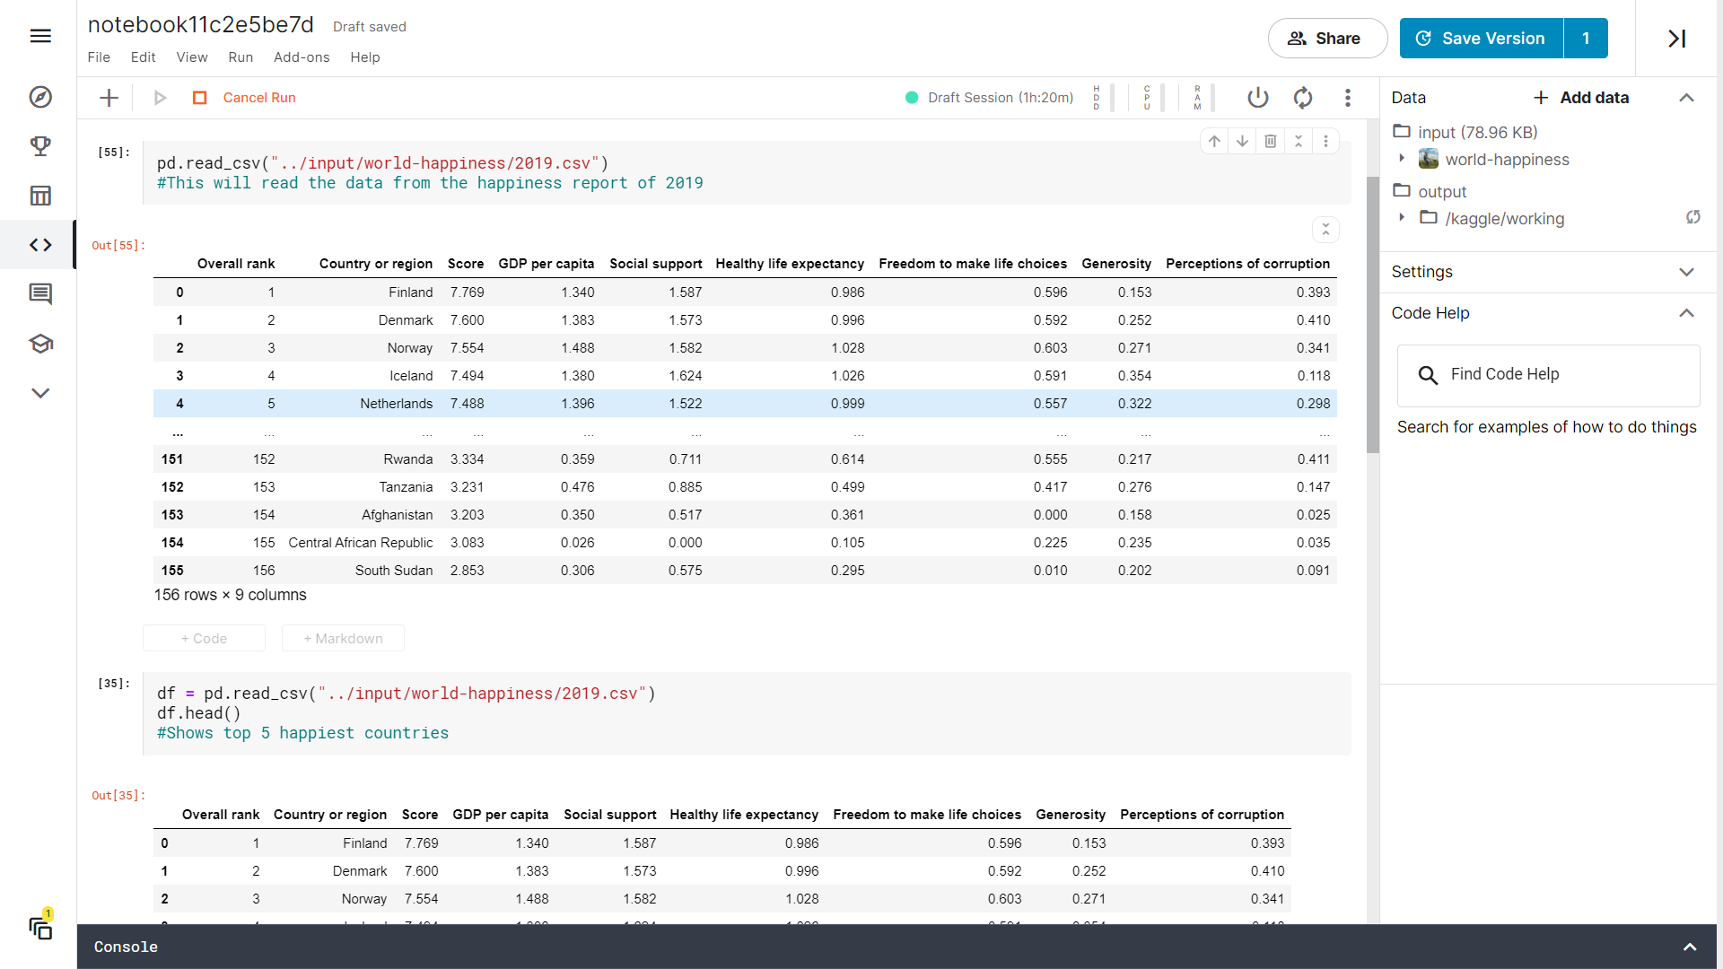Viewport: 1723px width, 969px height.
Task: Click the power off session icon
Action: pos(1257,98)
